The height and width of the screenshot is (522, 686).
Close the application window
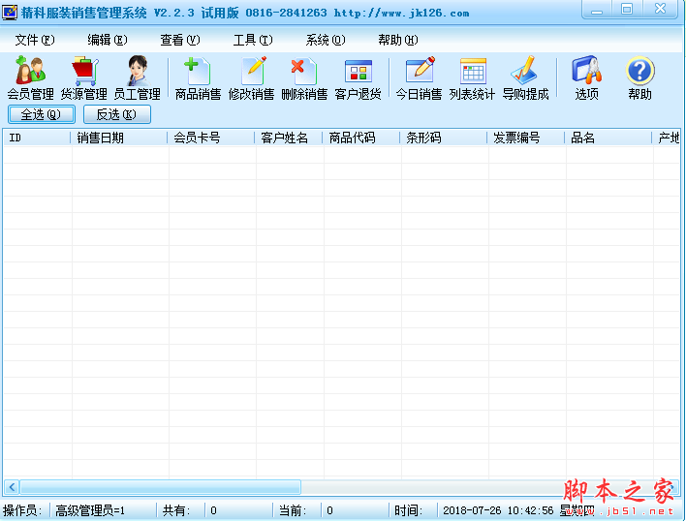661,10
